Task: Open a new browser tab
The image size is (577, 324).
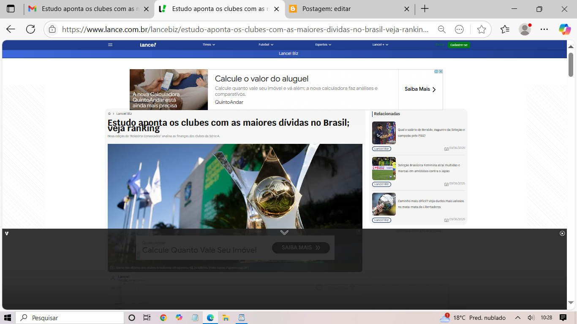Action: point(425,9)
